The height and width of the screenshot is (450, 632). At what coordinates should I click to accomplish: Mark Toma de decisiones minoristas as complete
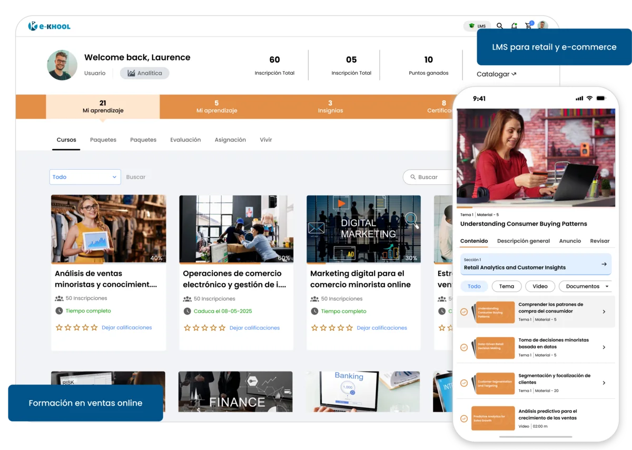464,348
